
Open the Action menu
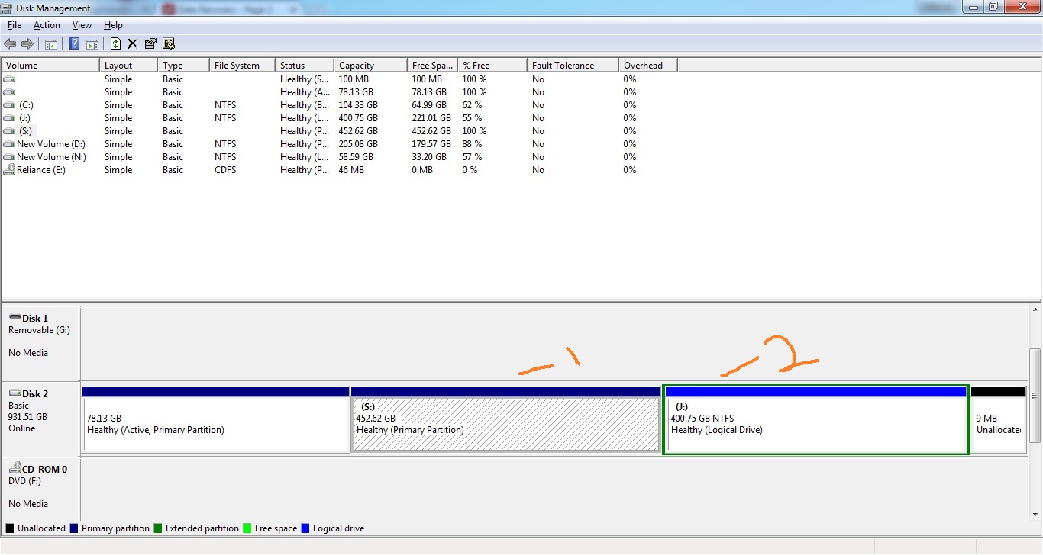tap(47, 25)
